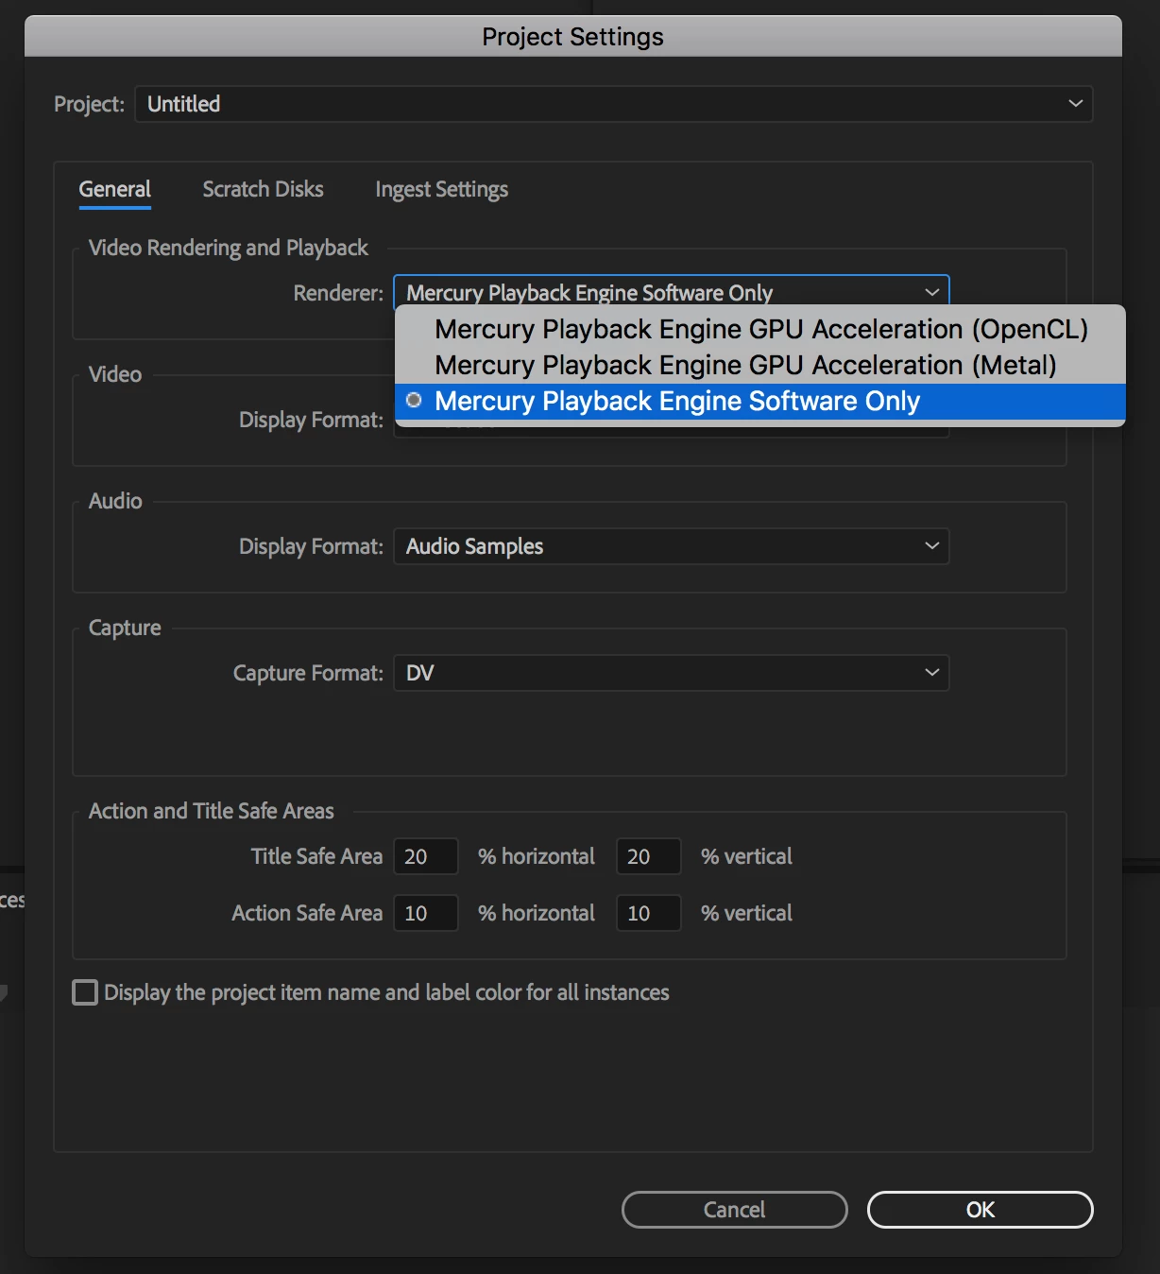
Task: Click the Action Safe Area horizontal percent field
Action: [426, 913]
